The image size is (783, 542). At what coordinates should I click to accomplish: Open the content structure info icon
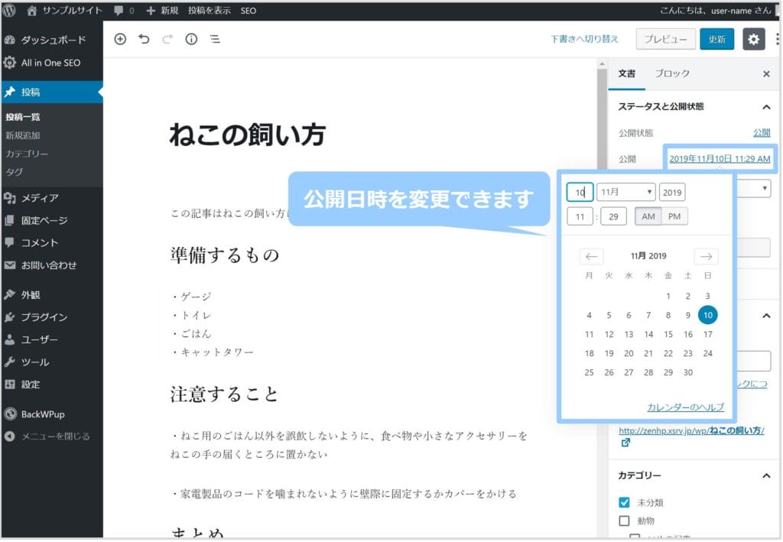pos(191,39)
